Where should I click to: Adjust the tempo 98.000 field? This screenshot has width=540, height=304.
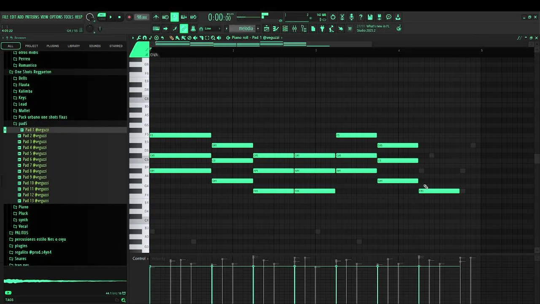[x=142, y=17]
